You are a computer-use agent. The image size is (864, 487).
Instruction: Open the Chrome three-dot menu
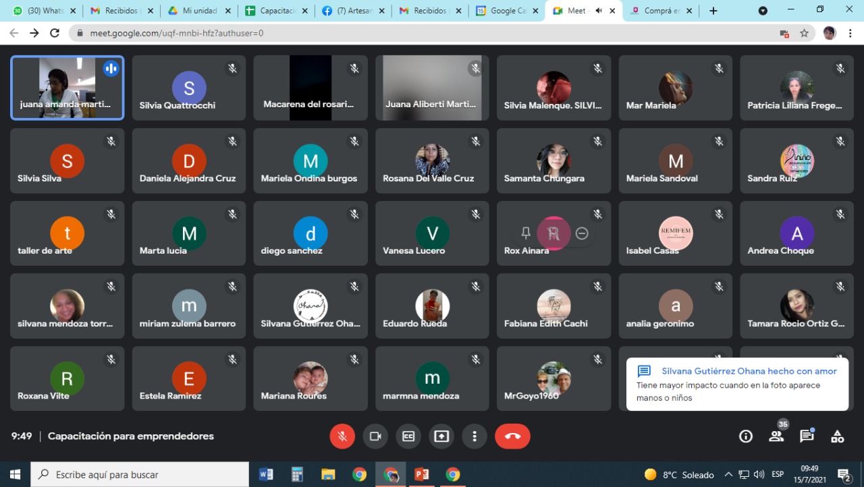pos(850,33)
